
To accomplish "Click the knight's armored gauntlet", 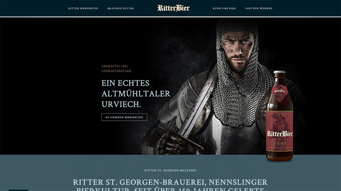I will tap(172, 142).
